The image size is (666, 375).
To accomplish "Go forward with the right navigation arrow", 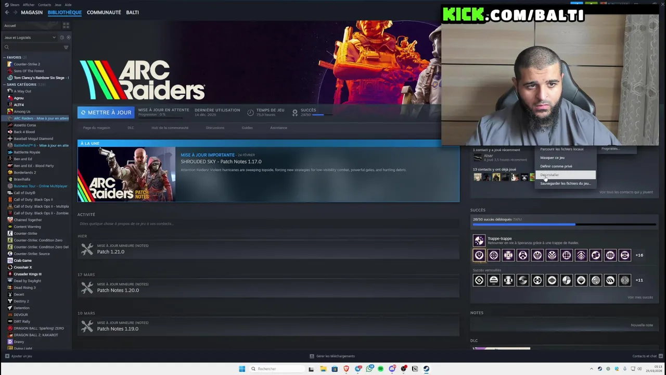I will coord(15,12).
